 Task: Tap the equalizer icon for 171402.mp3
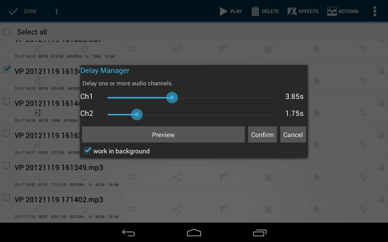38,209
